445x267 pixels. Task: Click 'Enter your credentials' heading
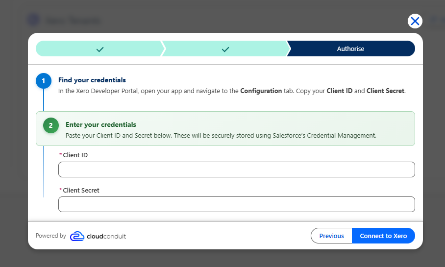[101, 124]
